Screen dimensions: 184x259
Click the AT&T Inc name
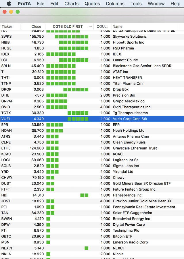pos(120,72)
